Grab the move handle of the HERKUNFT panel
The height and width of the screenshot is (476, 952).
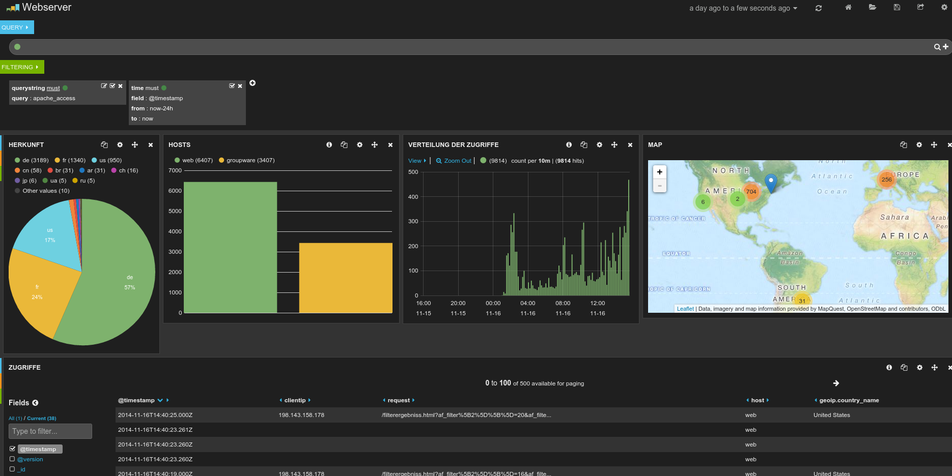[x=135, y=145]
